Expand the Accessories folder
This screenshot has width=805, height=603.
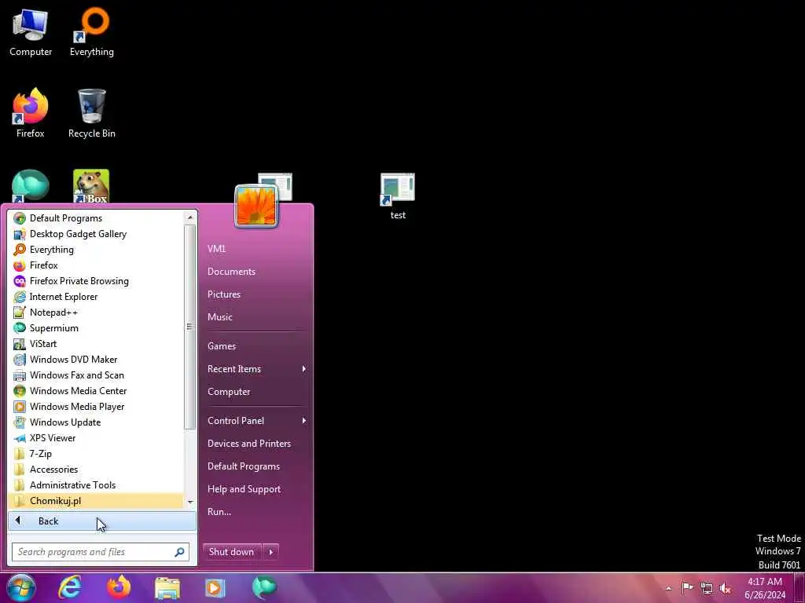[96, 470]
